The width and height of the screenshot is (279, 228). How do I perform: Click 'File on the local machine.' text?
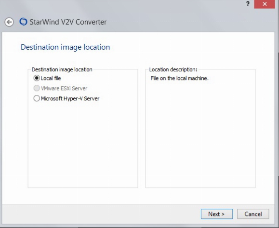(x=179, y=78)
